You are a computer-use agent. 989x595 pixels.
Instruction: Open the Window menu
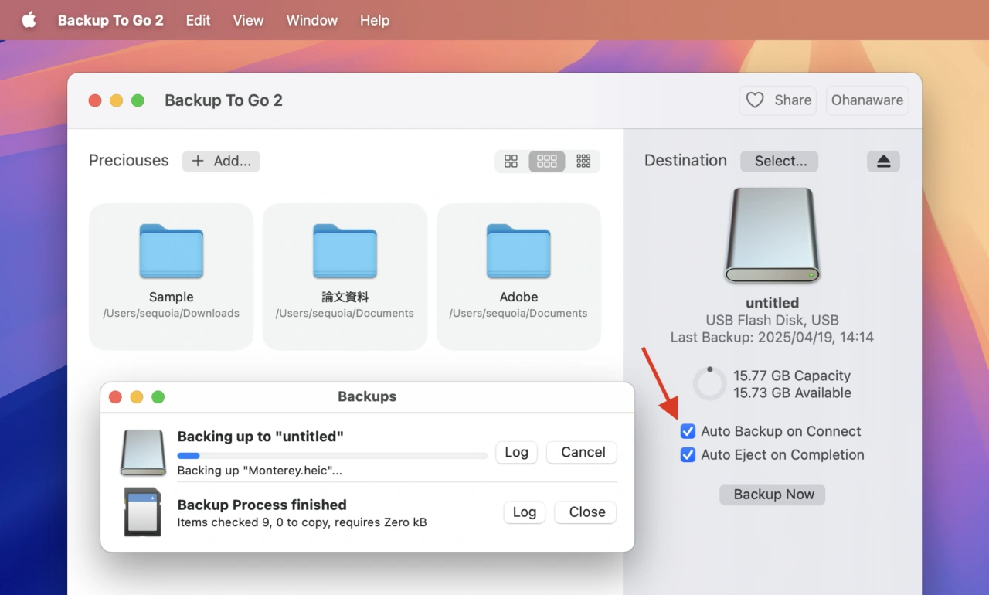(311, 20)
